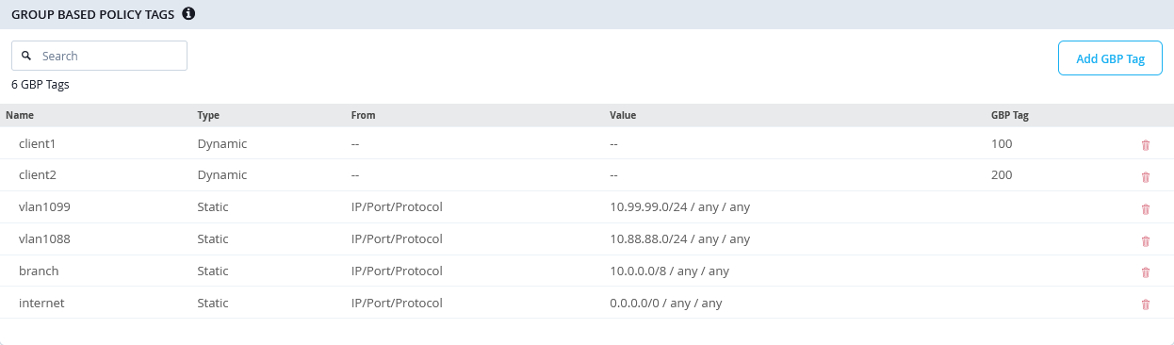Click IP/Port/Protocol in the vlan1099 row
Viewport: 1174px width, 345px height.
pyautogui.click(x=397, y=207)
